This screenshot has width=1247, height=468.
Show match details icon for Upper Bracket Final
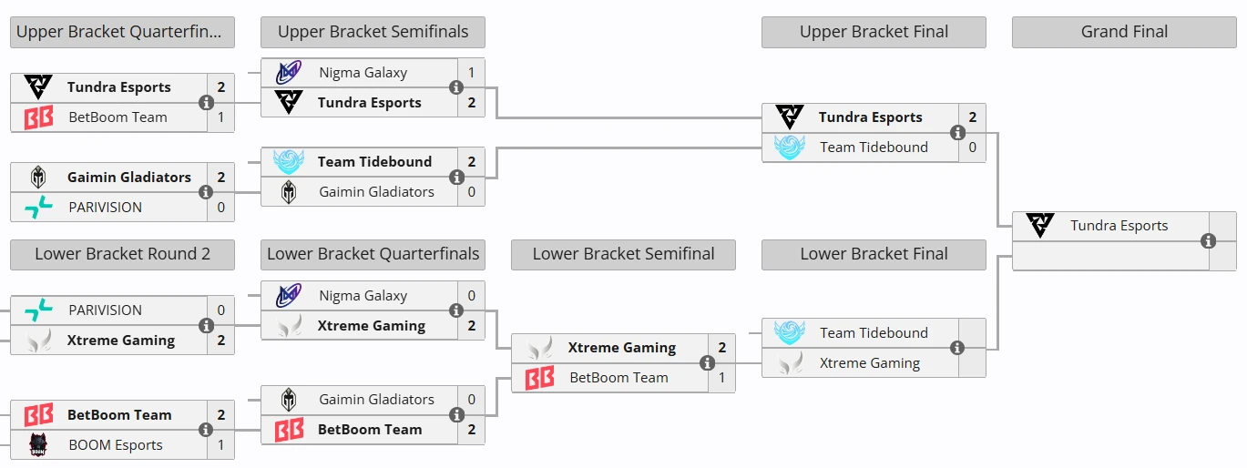click(x=957, y=133)
